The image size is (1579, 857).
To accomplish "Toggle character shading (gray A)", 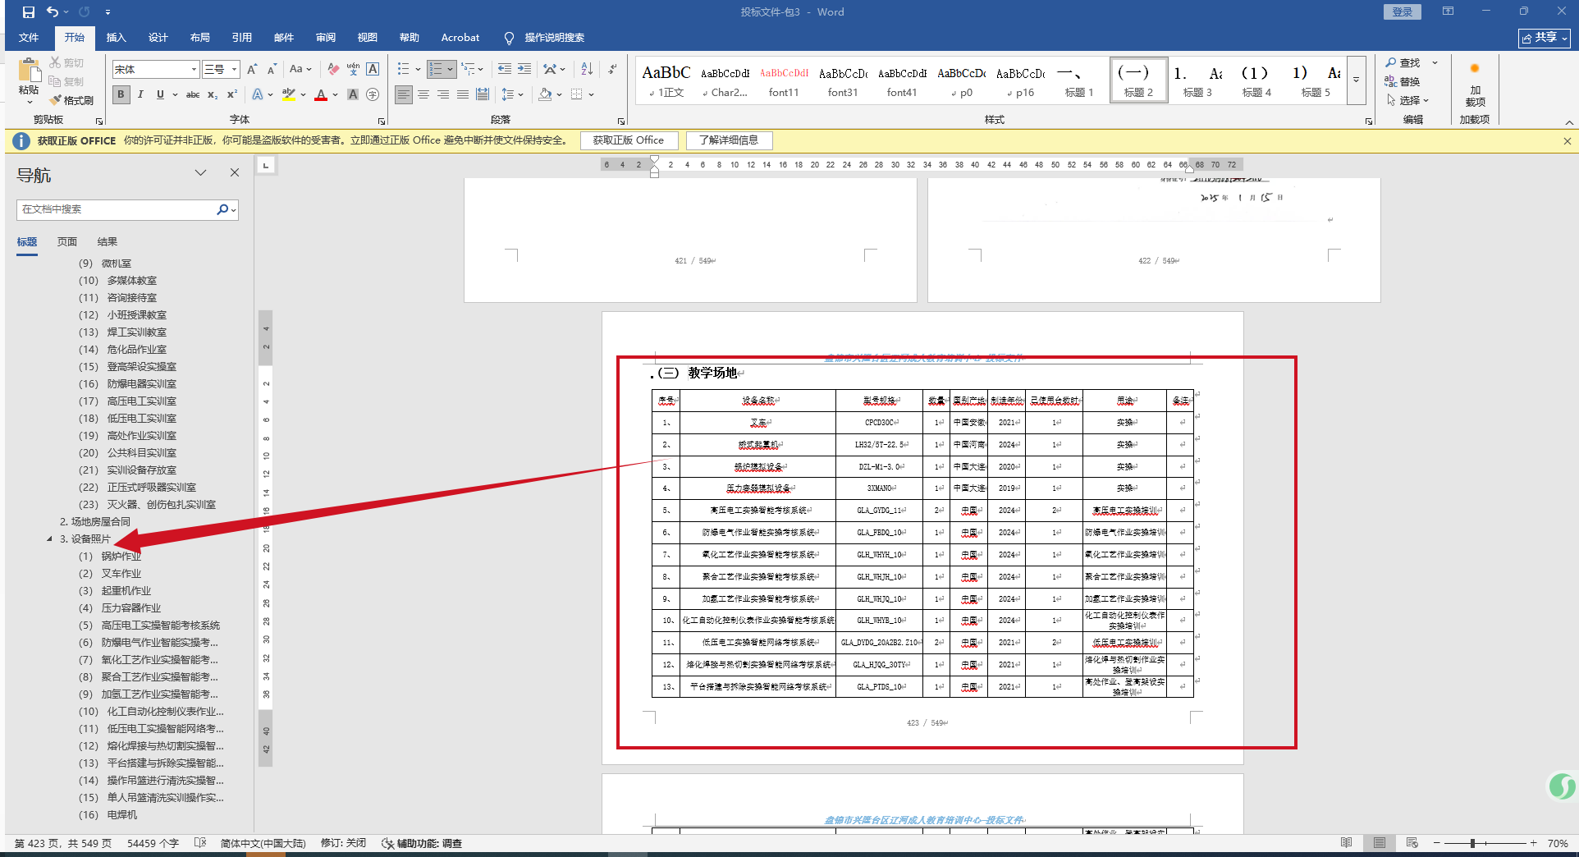I will [x=353, y=94].
